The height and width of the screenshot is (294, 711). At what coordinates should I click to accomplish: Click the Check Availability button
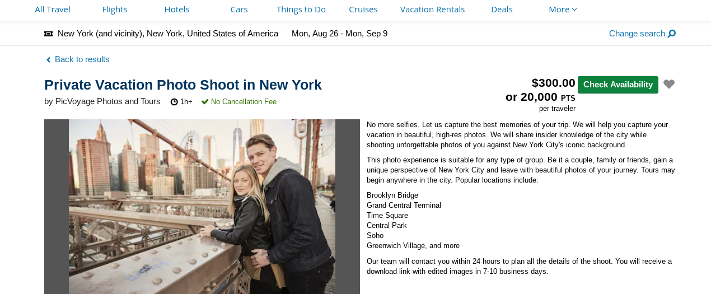pyautogui.click(x=618, y=85)
